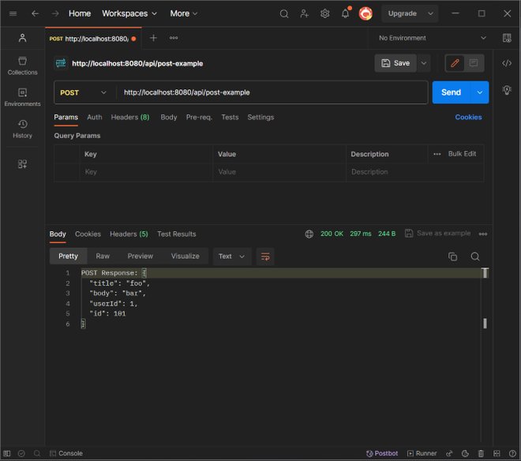Click the search icon in top bar
Screen dimensions: 521x461
(x=284, y=13)
